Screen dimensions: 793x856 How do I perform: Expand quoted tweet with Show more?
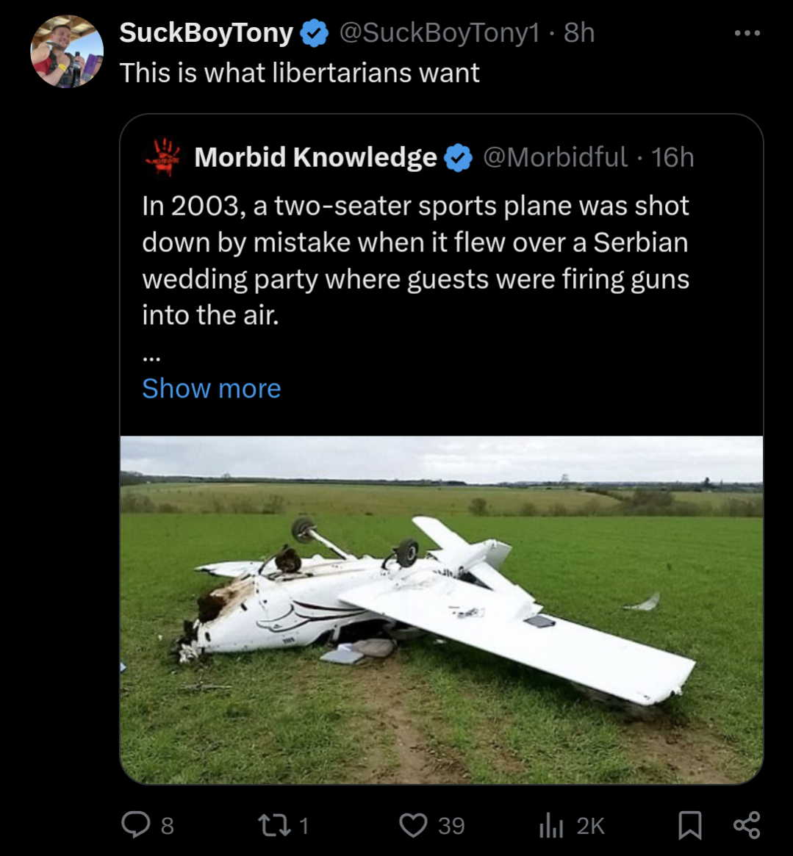211,388
